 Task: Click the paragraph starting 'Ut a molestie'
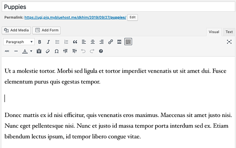pyautogui.click(x=116, y=76)
